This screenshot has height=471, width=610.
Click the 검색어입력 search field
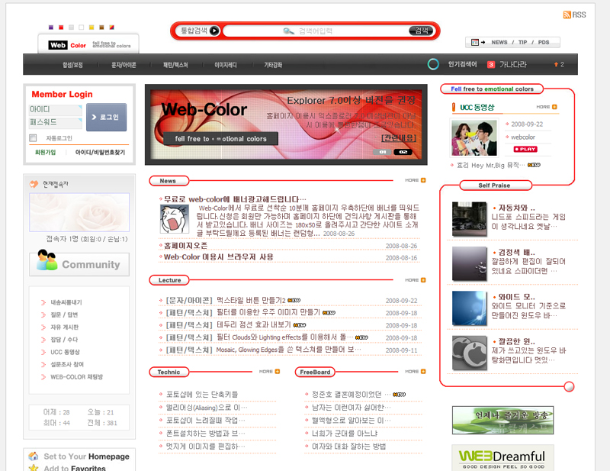315,31
